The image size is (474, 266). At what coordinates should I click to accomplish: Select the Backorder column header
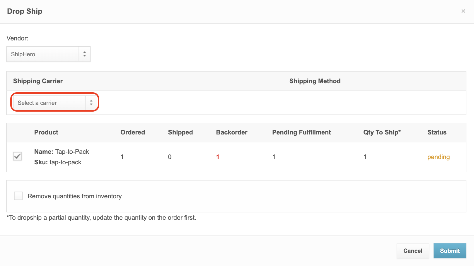[x=231, y=132]
